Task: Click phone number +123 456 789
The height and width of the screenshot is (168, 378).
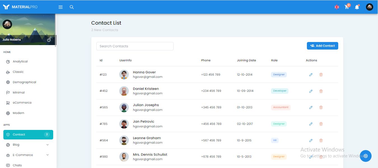Action: click(x=211, y=75)
